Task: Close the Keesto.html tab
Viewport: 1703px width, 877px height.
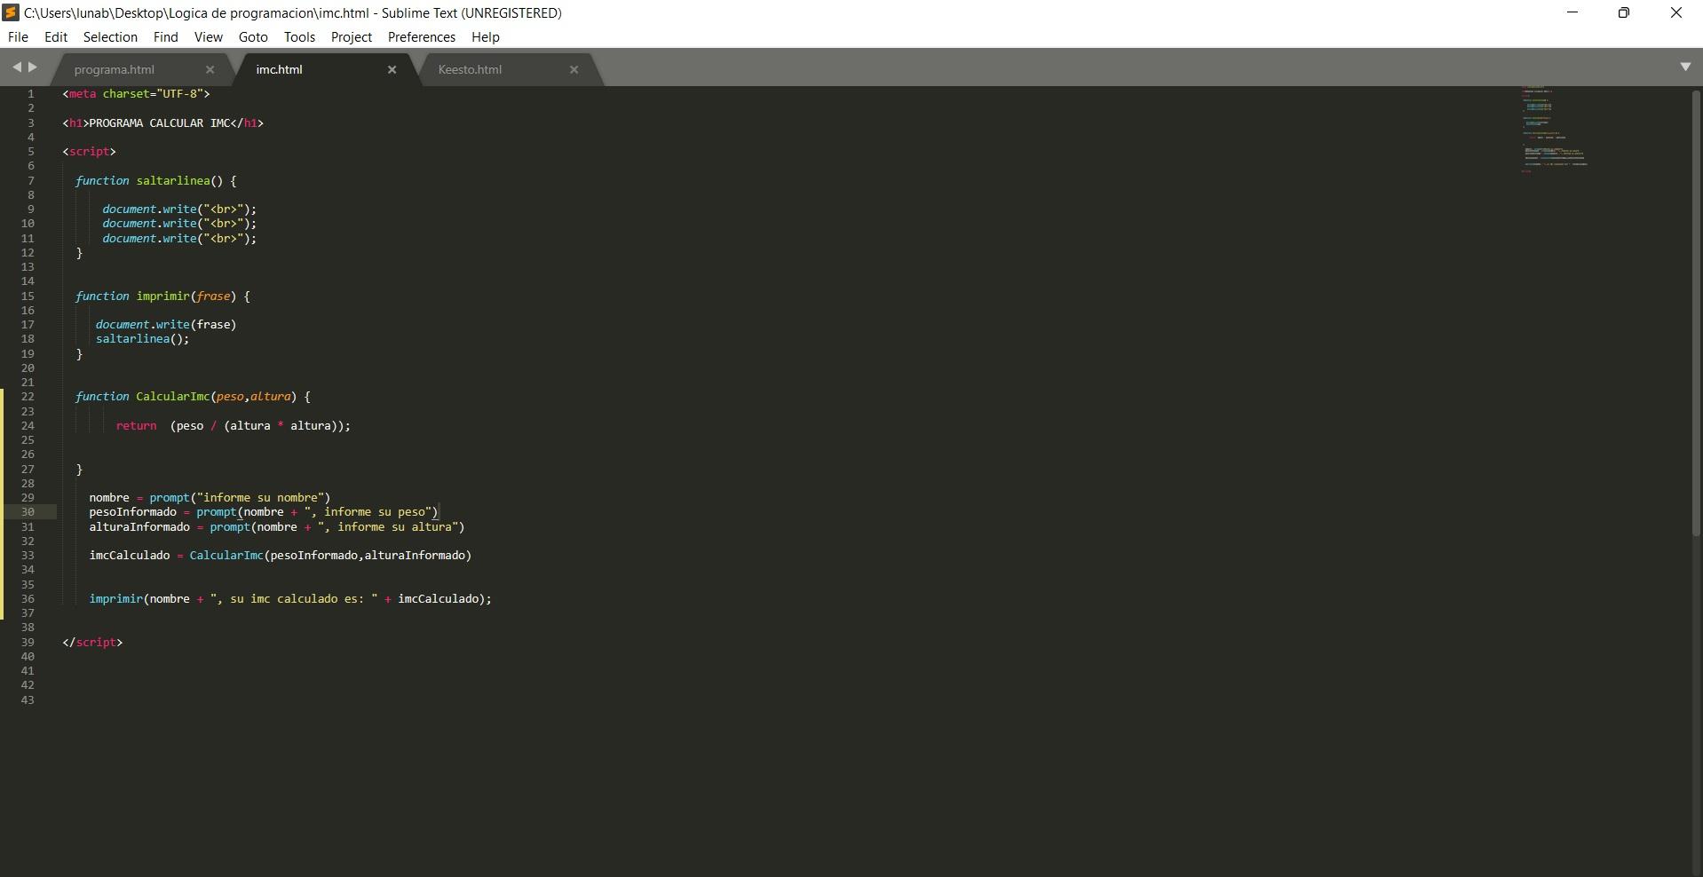Action: 574,69
